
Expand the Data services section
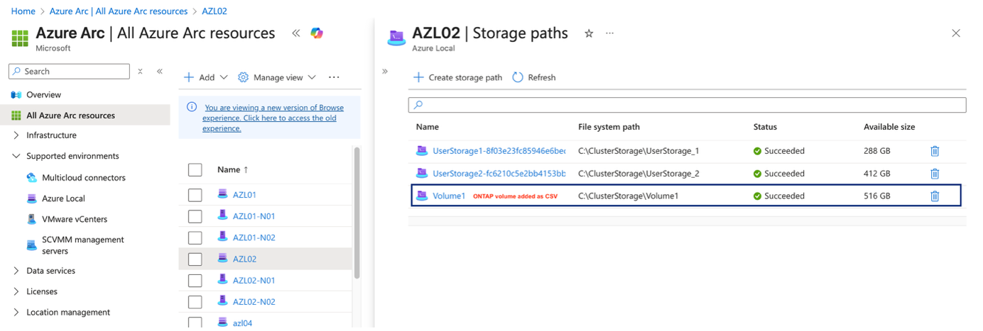click(16, 271)
